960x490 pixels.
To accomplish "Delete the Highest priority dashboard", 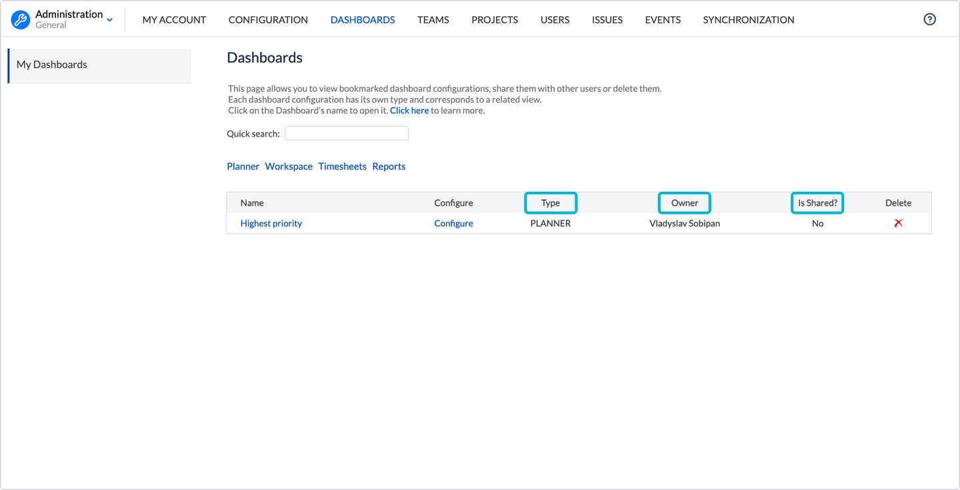I will coord(898,223).
